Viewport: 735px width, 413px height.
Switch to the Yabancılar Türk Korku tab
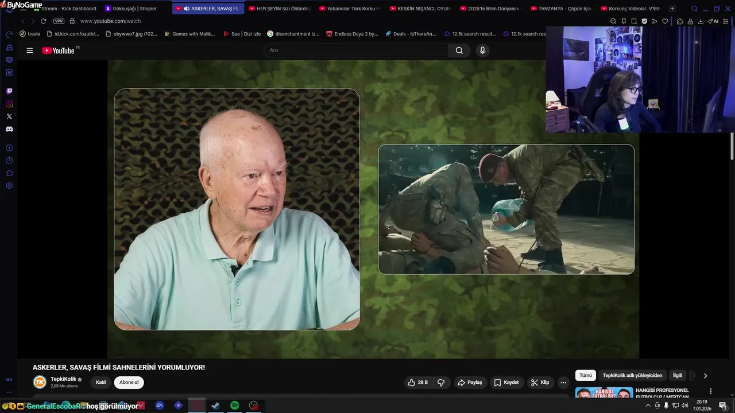click(x=350, y=9)
